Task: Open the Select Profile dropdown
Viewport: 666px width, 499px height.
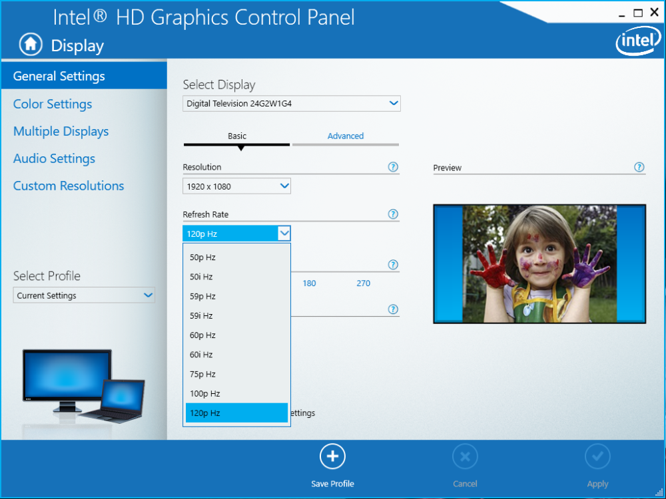Action: [x=84, y=295]
